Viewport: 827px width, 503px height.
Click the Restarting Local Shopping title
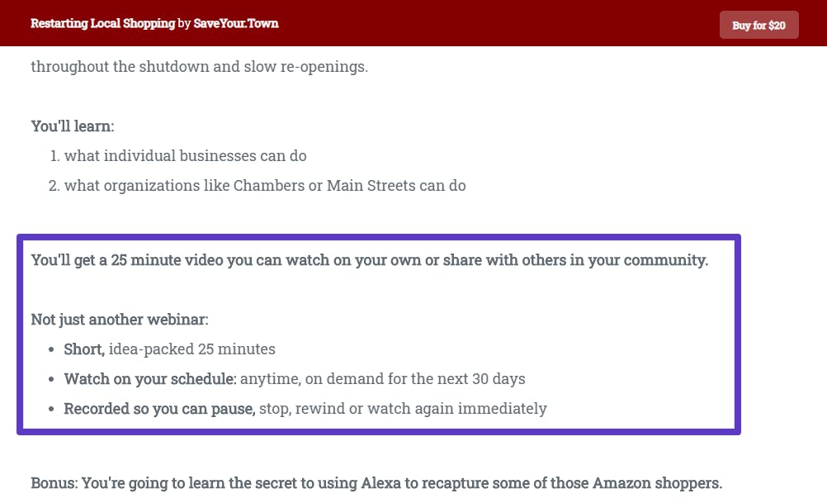pyautogui.click(x=103, y=23)
